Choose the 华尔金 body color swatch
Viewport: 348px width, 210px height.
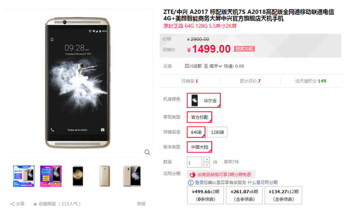[204, 100]
